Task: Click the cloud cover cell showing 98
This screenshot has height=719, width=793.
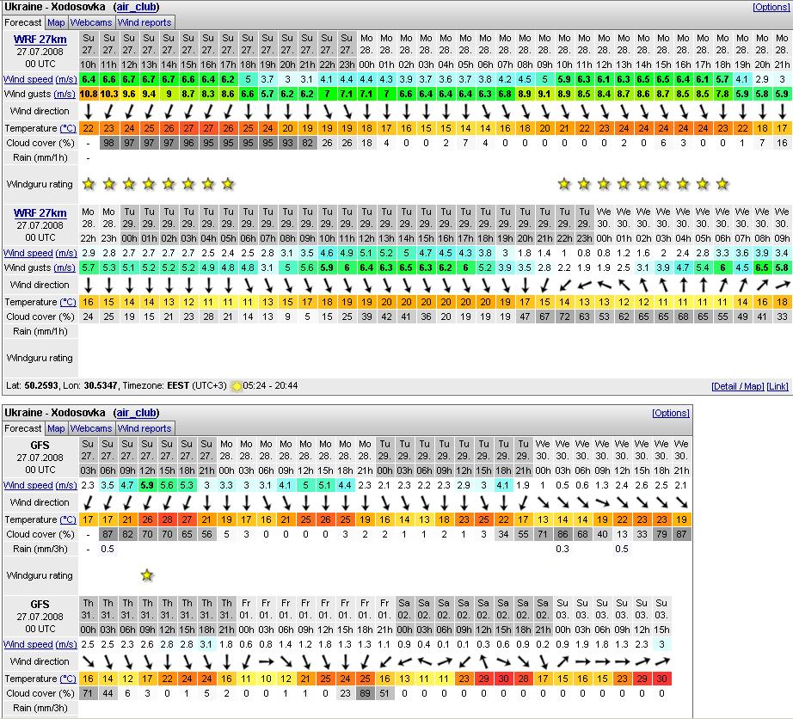Action: [108, 143]
